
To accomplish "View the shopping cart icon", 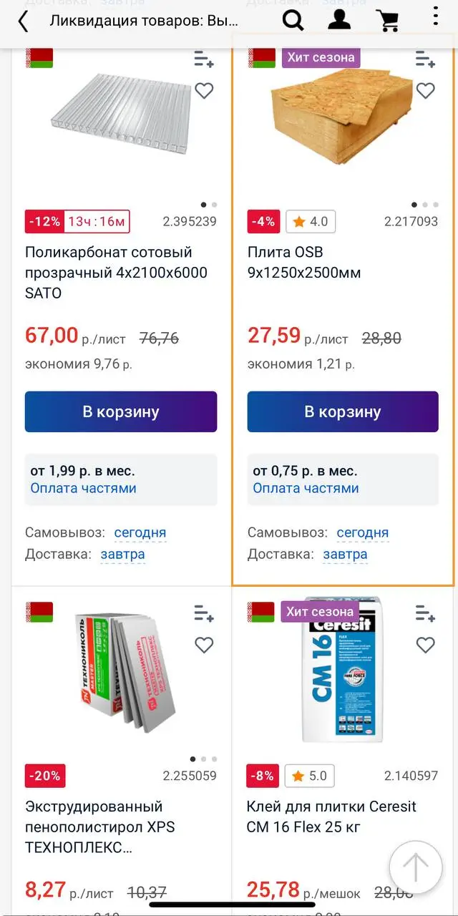I will (x=388, y=21).
